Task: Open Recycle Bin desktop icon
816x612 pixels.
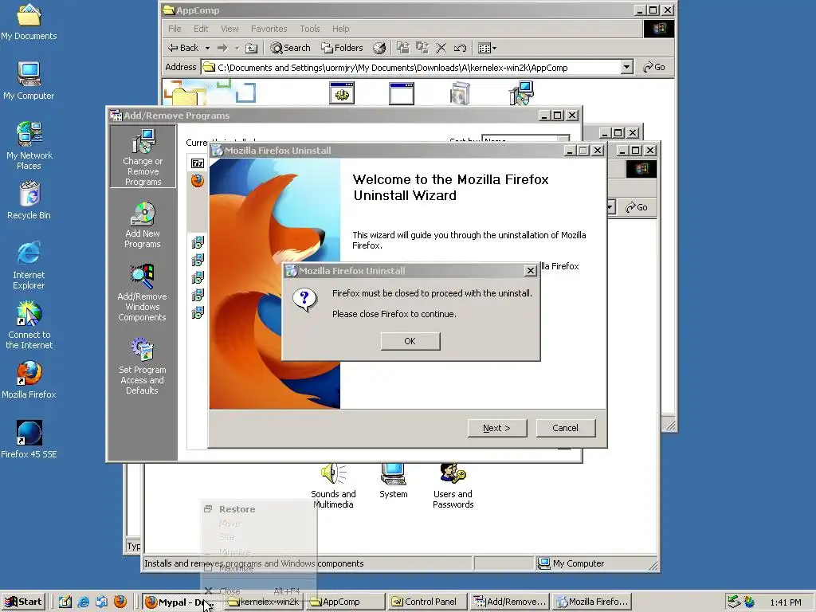Action: click(x=29, y=200)
